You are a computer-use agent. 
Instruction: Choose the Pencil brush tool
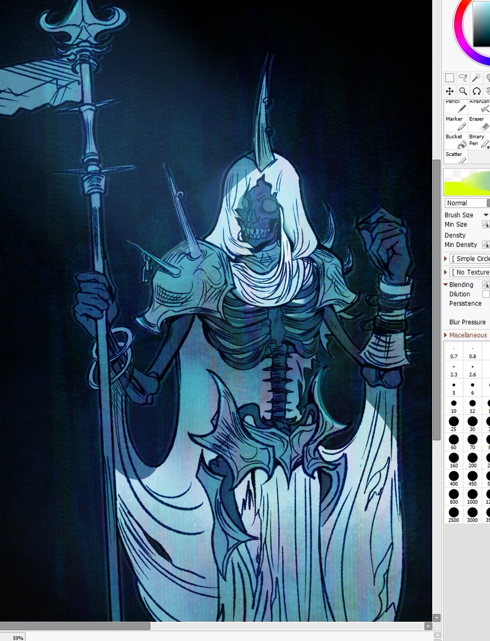point(456,106)
